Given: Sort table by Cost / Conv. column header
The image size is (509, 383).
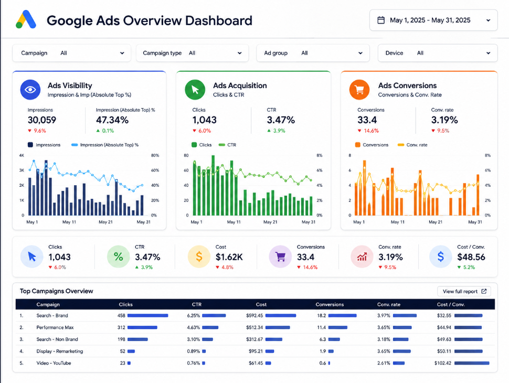Looking at the screenshot, I should [451, 304].
